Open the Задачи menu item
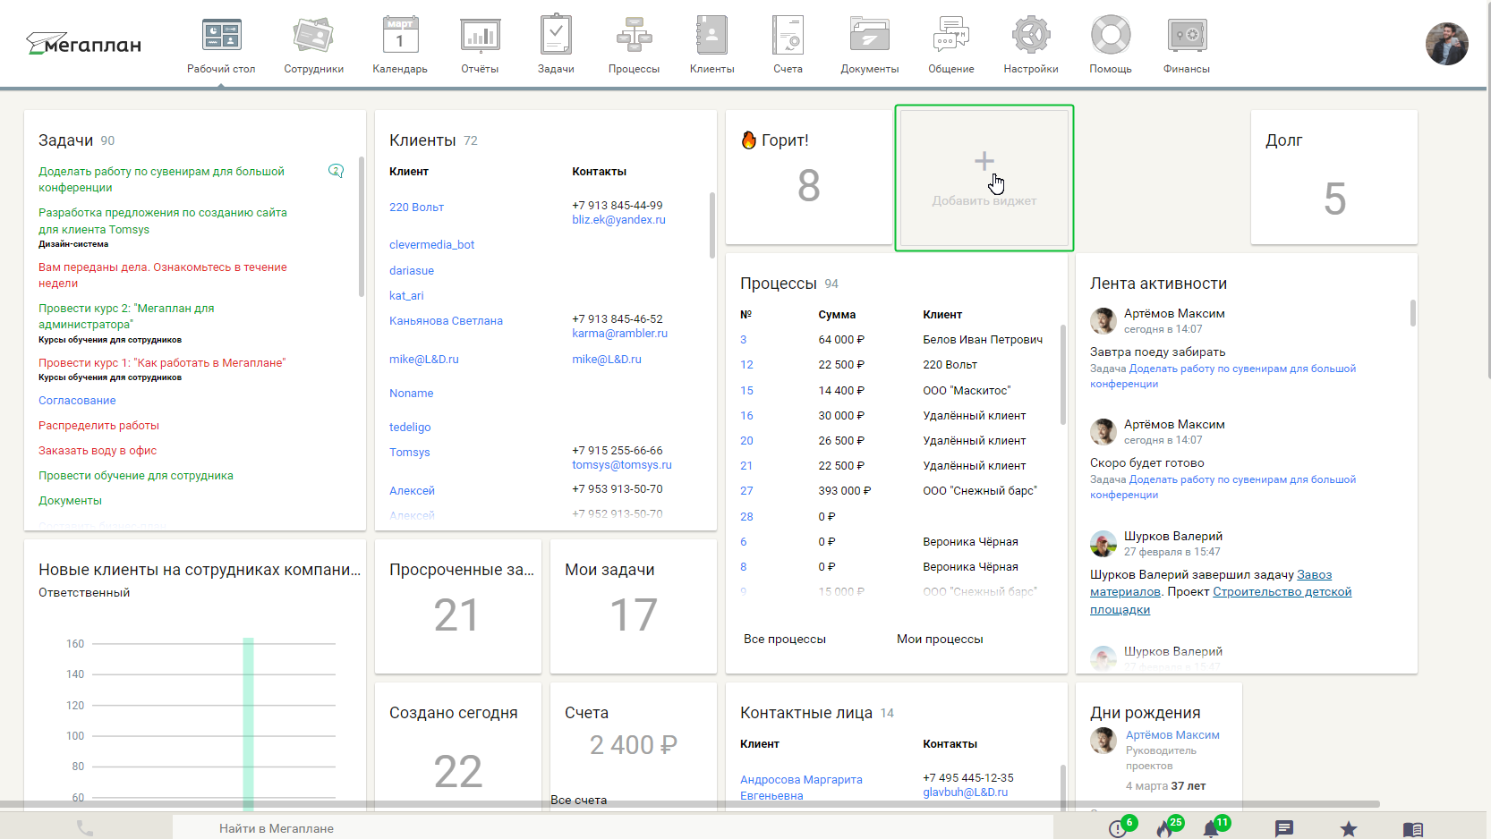 click(556, 45)
